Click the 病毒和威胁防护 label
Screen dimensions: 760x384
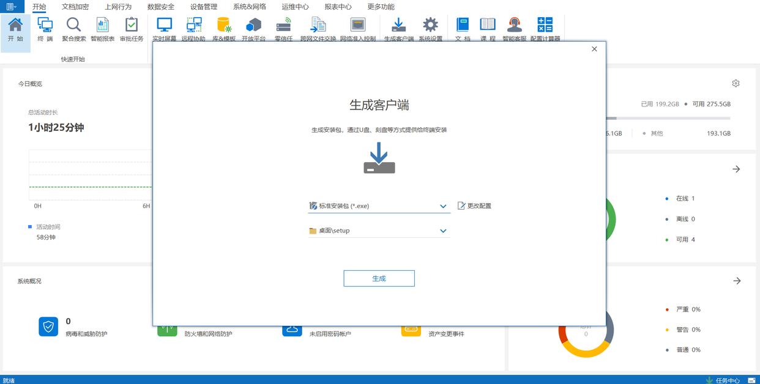coord(86,334)
